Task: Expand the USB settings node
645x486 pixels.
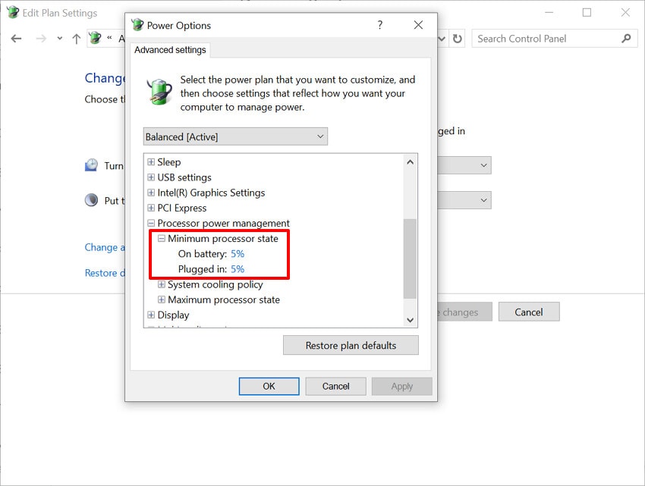Action: point(151,177)
